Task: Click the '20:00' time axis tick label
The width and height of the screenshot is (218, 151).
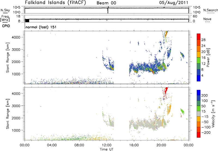Action: 161,145
